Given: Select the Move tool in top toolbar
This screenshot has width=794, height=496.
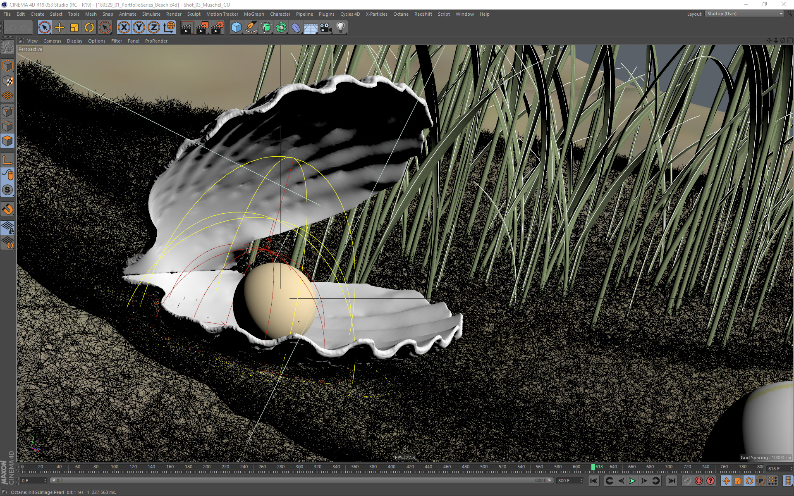Looking at the screenshot, I should pyautogui.click(x=60, y=28).
